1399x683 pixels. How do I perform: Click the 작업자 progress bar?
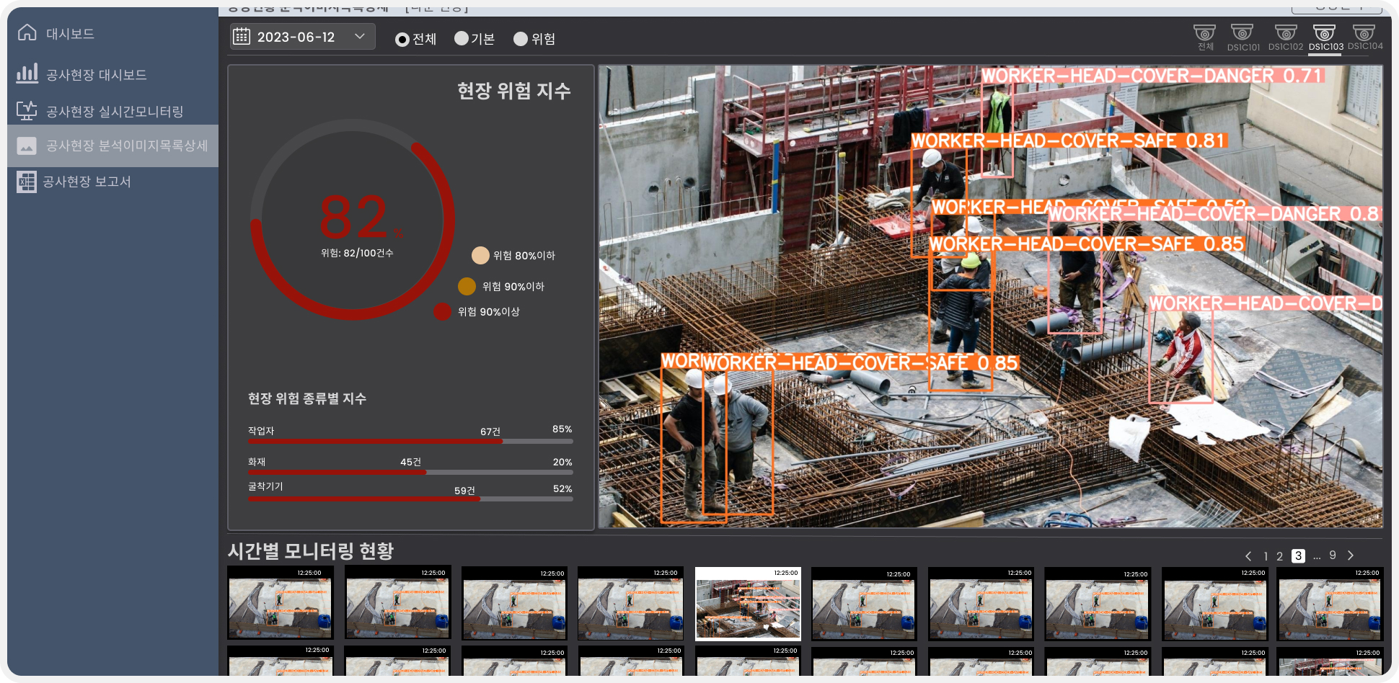[x=410, y=441]
